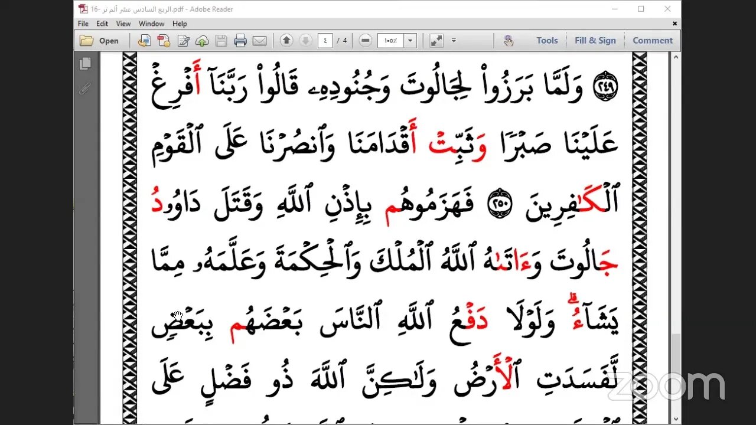Click the zoom percentage field

[x=390, y=41]
